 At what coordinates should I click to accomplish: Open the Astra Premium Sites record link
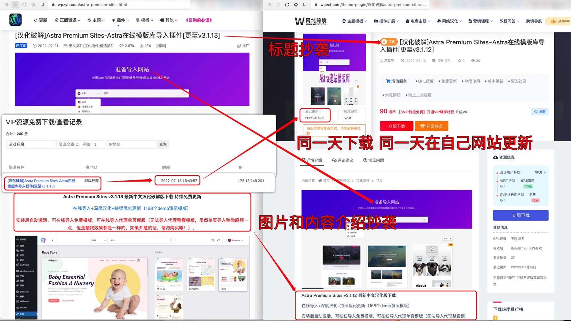tap(41, 183)
